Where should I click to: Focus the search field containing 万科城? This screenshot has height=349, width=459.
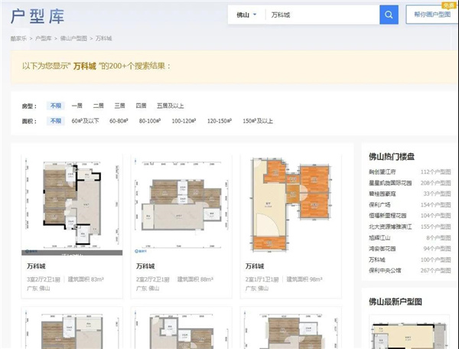point(322,15)
